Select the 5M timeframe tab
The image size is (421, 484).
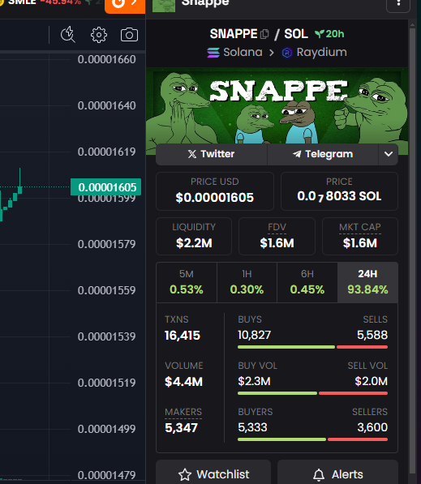click(x=187, y=282)
